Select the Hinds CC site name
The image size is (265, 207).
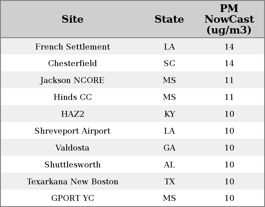tap(73, 97)
